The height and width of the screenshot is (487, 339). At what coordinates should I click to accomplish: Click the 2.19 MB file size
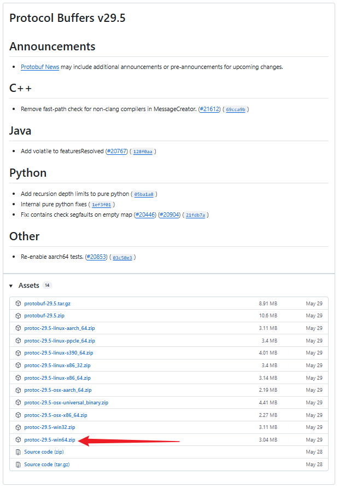268,390
